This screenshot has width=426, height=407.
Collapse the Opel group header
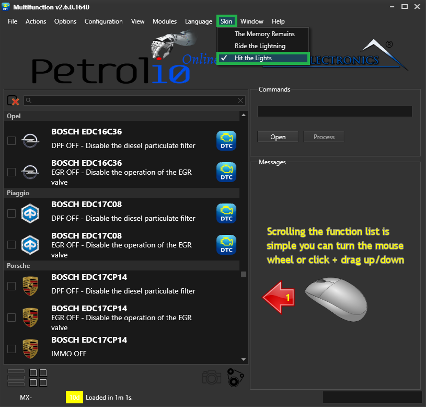[x=122, y=116]
